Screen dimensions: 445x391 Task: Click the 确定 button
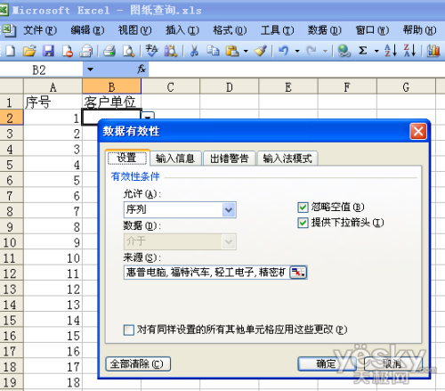click(x=327, y=363)
